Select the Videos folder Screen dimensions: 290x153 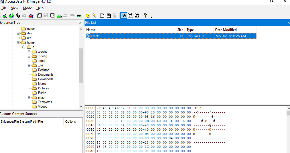coord(42,107)
